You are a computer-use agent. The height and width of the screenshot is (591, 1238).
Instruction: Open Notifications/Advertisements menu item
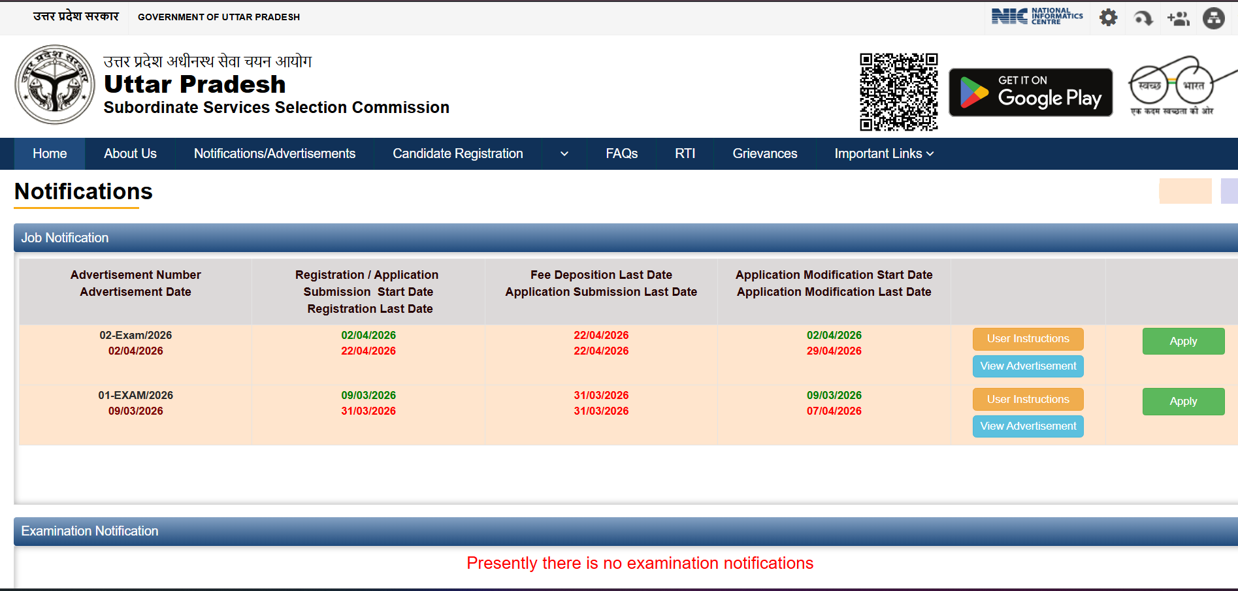[x=274, y=154]
